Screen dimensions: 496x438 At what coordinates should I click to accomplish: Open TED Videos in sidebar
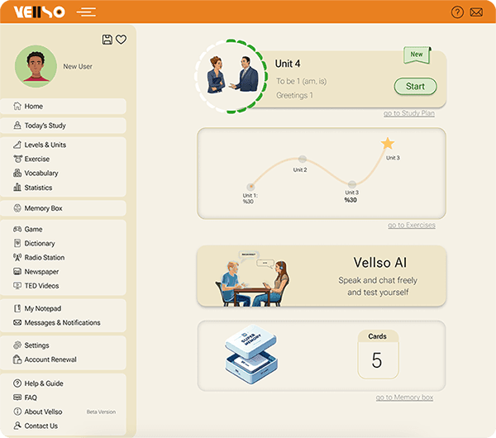coord(41,286)
